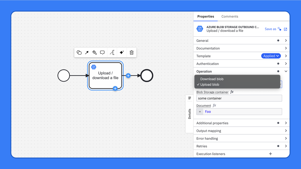Delete the element with trash icon
Screen dimensions: 301x169
click(x=132, y=52)
